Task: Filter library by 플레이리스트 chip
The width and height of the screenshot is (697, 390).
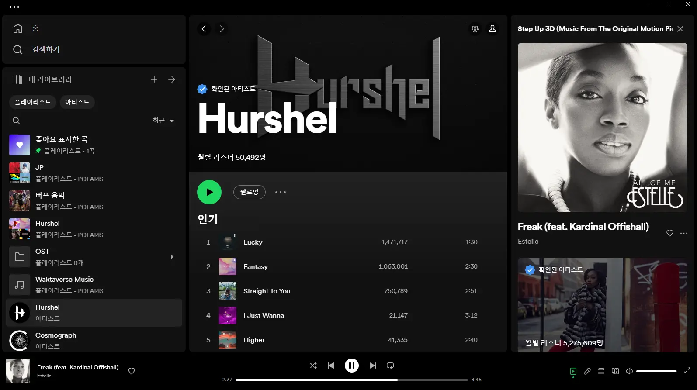Action: point(33,102)
